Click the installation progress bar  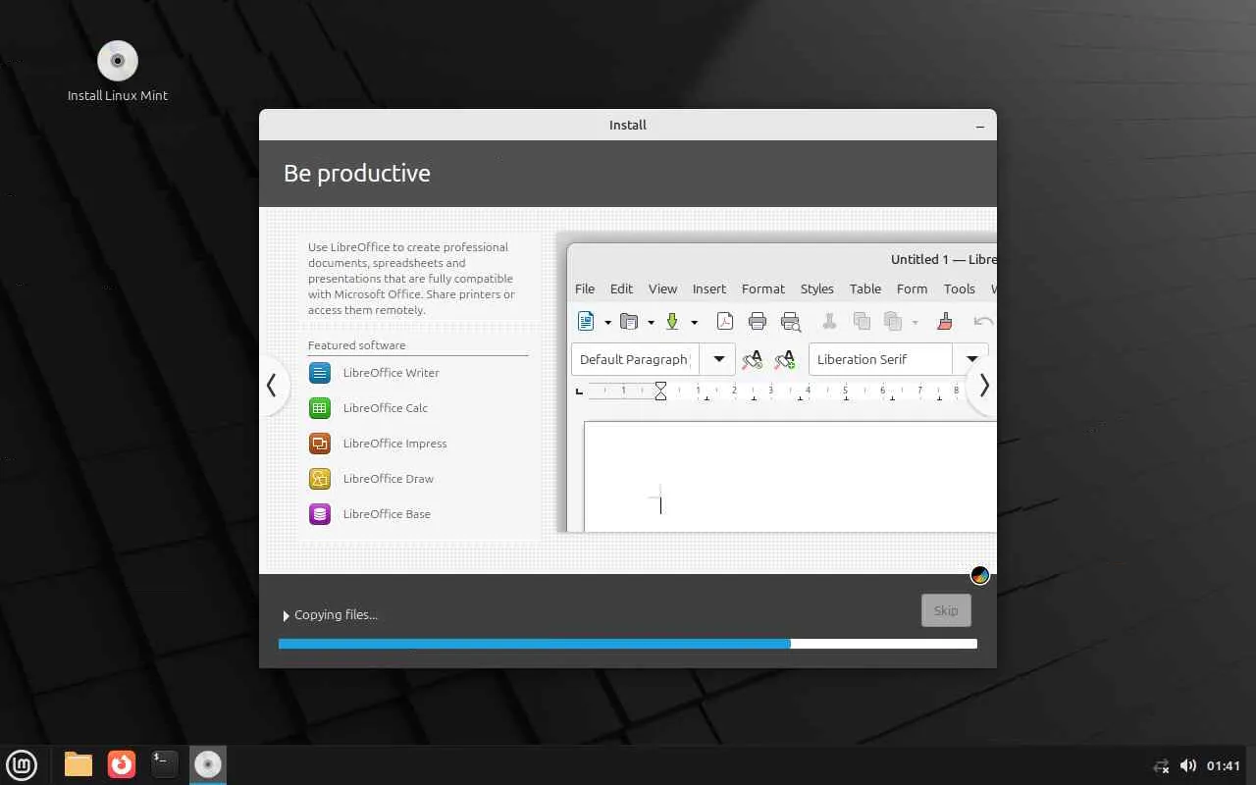628,644
